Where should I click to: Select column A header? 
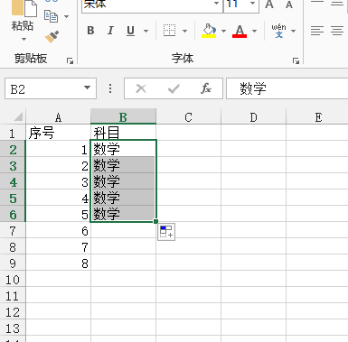58,117
